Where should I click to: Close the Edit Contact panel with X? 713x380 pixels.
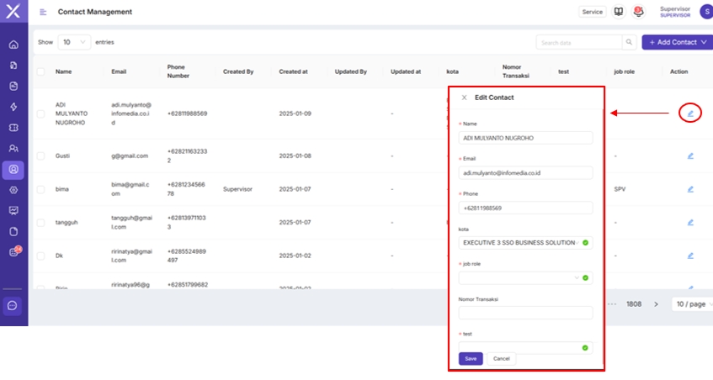tap(464, 98)
